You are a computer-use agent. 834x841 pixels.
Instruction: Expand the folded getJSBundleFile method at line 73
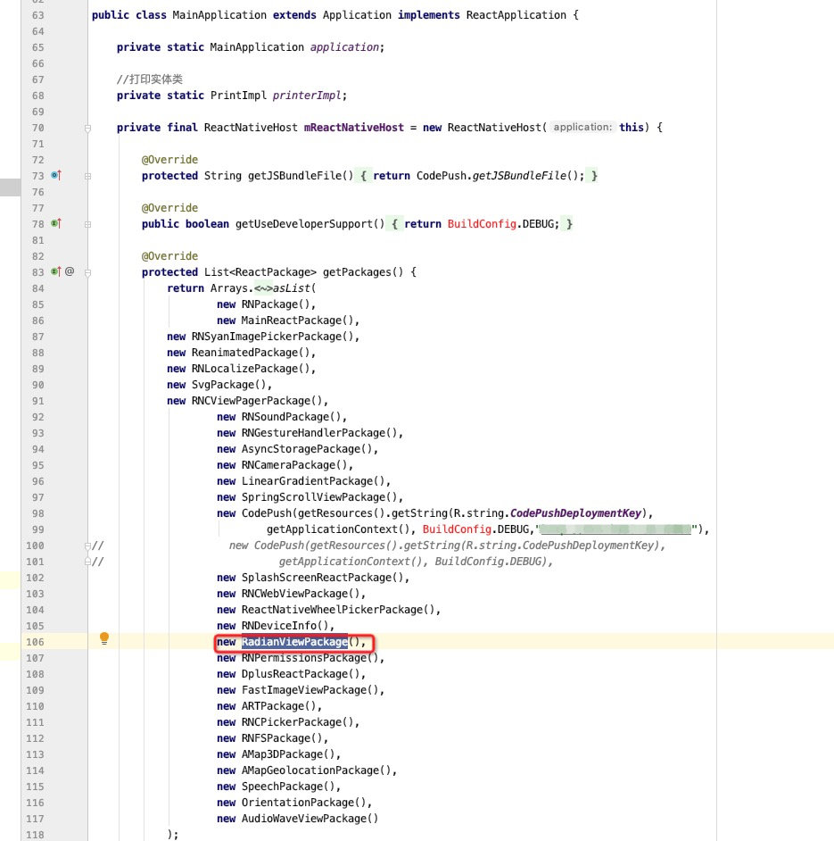tap(88, 176)
